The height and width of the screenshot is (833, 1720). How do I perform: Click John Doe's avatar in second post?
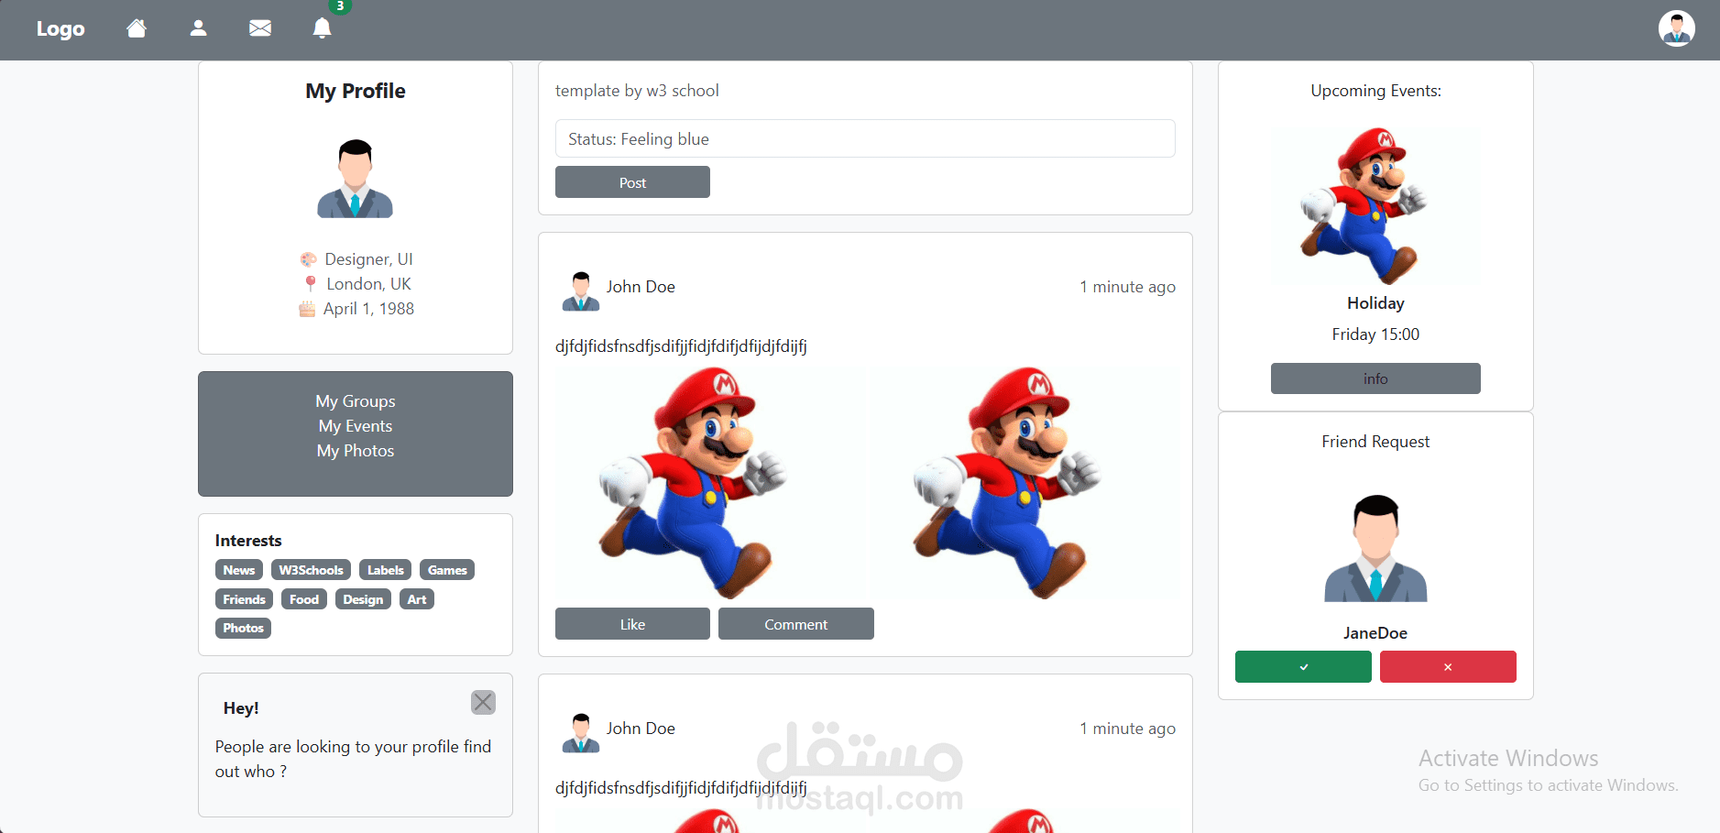pyautogui.click(x=581, y=733)
